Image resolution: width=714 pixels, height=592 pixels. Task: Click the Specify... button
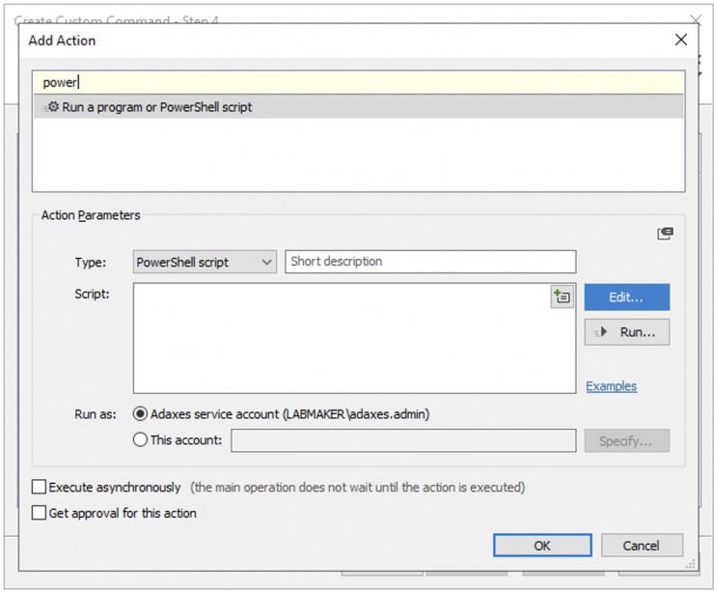pos(626,440)
